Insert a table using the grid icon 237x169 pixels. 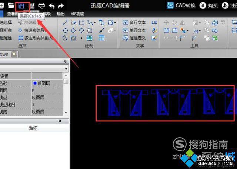point(101,38)
